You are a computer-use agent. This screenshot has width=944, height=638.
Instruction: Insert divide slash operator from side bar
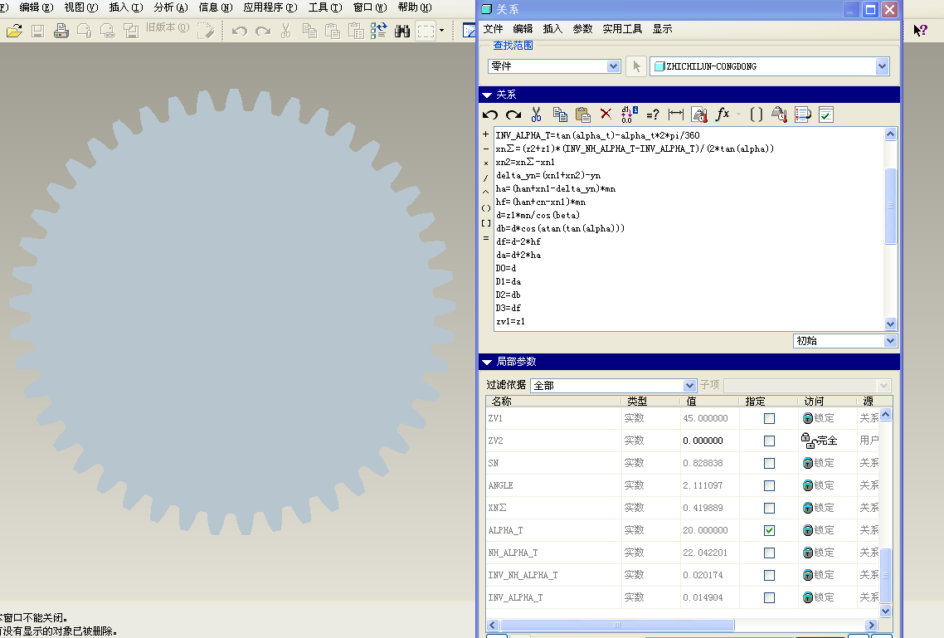(486, 178)
